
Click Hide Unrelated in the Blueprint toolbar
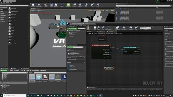click(x=108, y=28)
